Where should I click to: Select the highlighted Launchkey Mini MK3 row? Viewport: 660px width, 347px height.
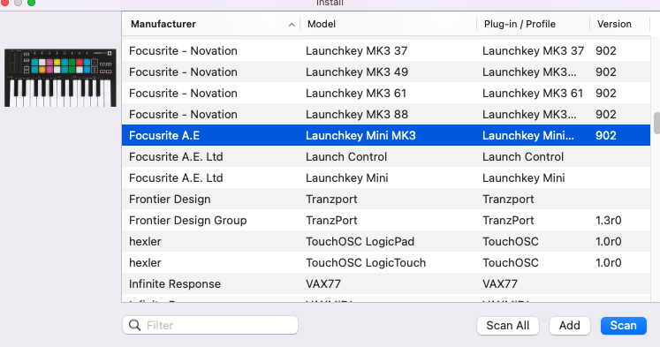coord(386,135)
